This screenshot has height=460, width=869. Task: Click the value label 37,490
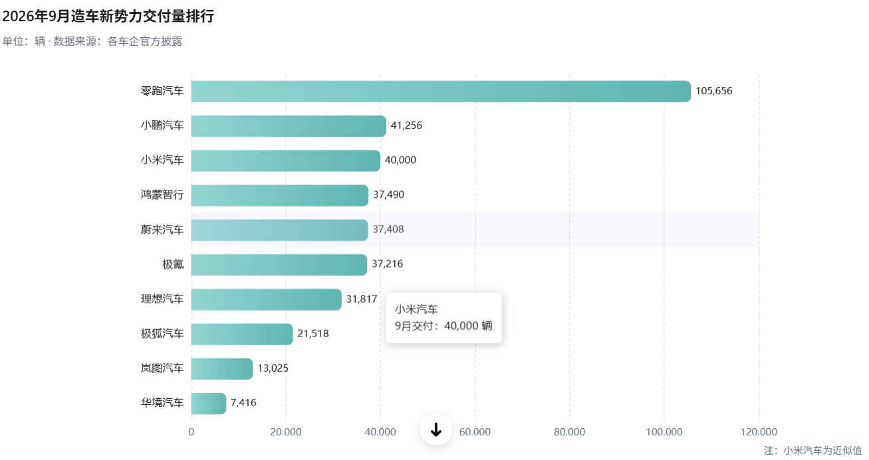[388, 195]
